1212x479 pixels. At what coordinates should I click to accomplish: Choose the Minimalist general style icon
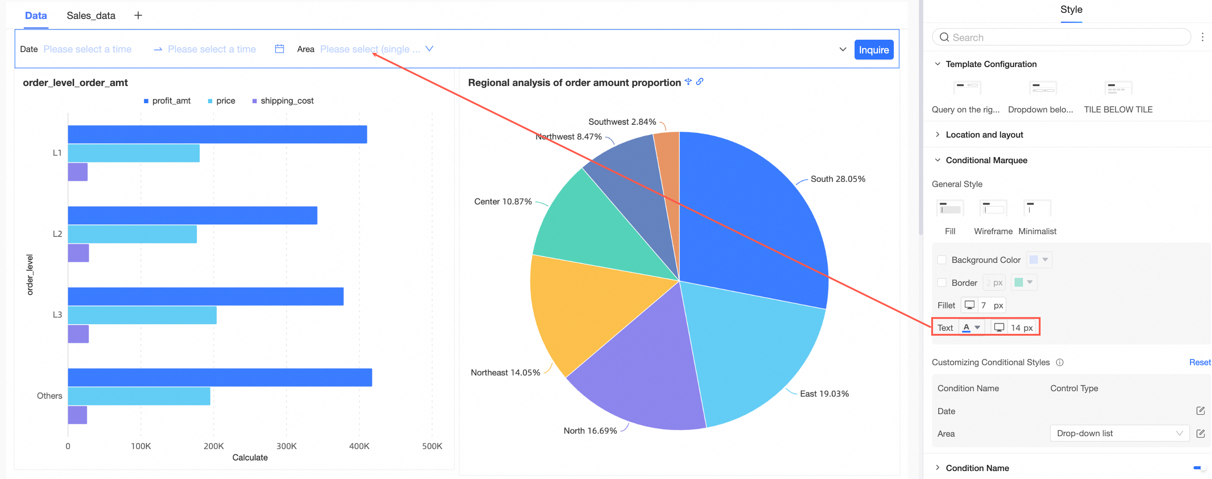click(1037, 208)
